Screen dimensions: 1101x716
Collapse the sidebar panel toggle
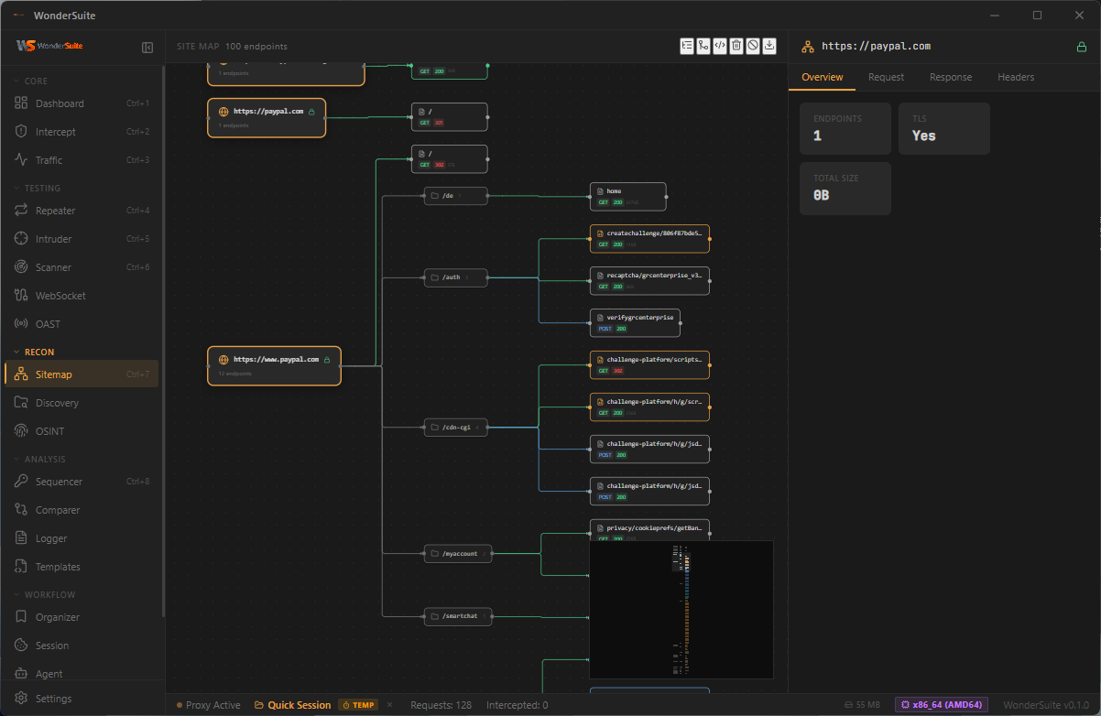[x=147, y=47]
